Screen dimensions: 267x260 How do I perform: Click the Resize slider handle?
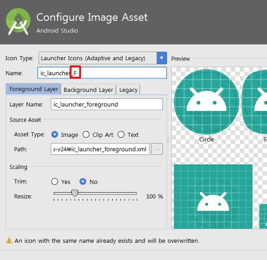tap(75, 193)
